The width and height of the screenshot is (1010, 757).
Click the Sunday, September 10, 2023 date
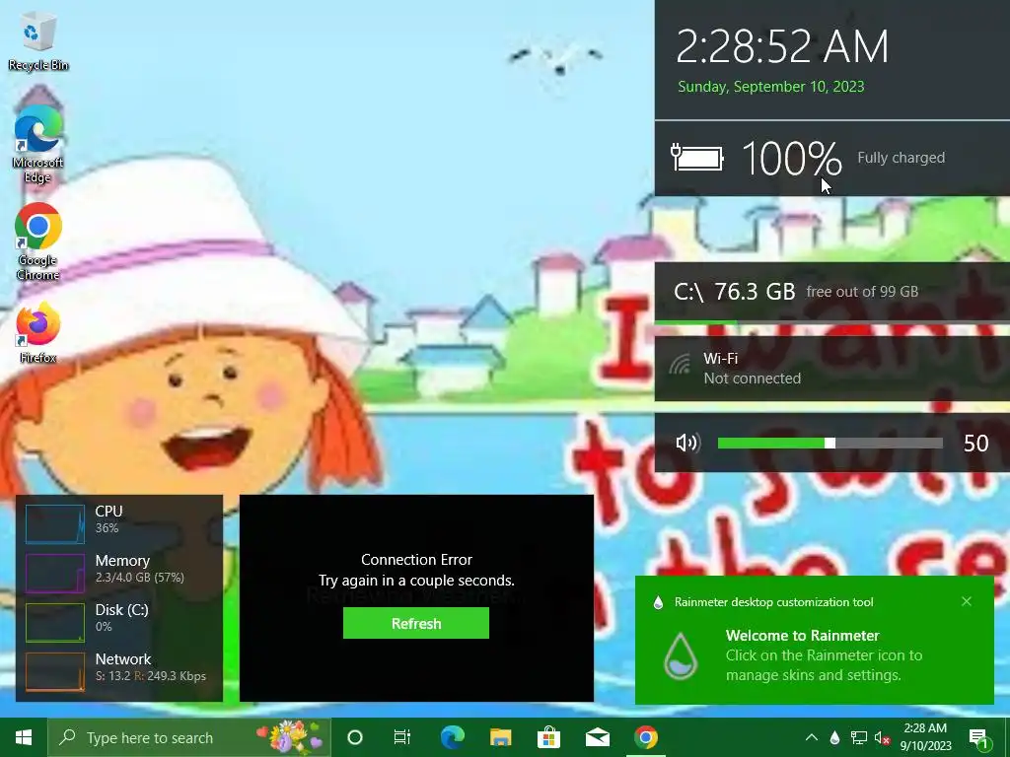click(x=771, y=87)
